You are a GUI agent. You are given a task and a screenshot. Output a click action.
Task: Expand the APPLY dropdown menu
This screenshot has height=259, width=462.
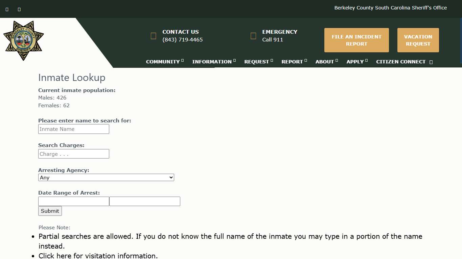(x=354, y=62)
